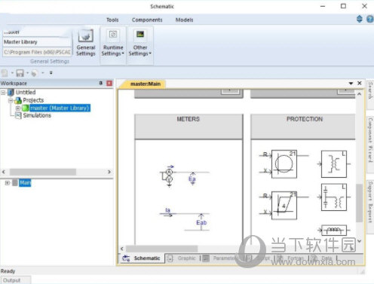Open the Components ribbon tab

(x=147, y=20)
